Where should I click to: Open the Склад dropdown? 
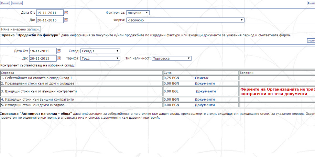100,51
